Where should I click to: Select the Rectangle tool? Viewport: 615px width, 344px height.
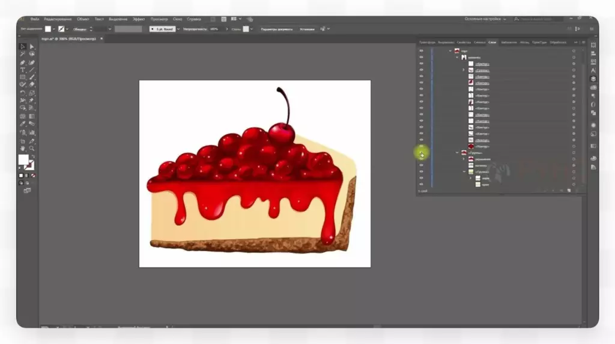coord(22,77)
